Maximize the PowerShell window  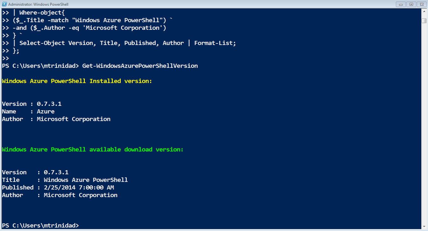[411, 4]
